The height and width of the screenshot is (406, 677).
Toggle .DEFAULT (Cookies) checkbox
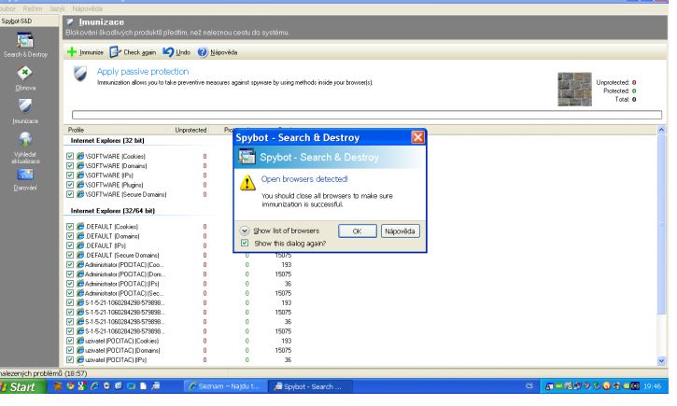pos(70,227)
